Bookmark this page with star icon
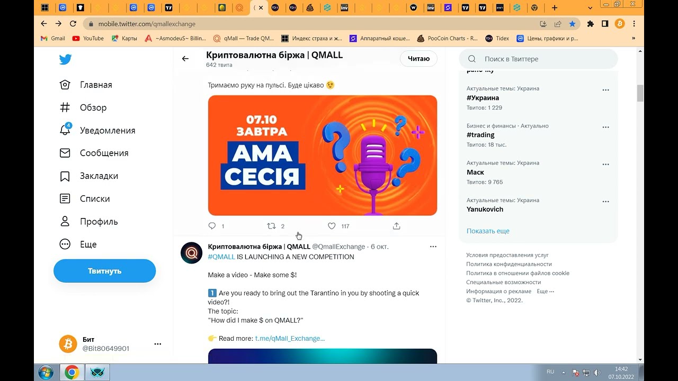The width and height of the screenshot is (678, 381). pyautogui.click(x=572, y=24)
